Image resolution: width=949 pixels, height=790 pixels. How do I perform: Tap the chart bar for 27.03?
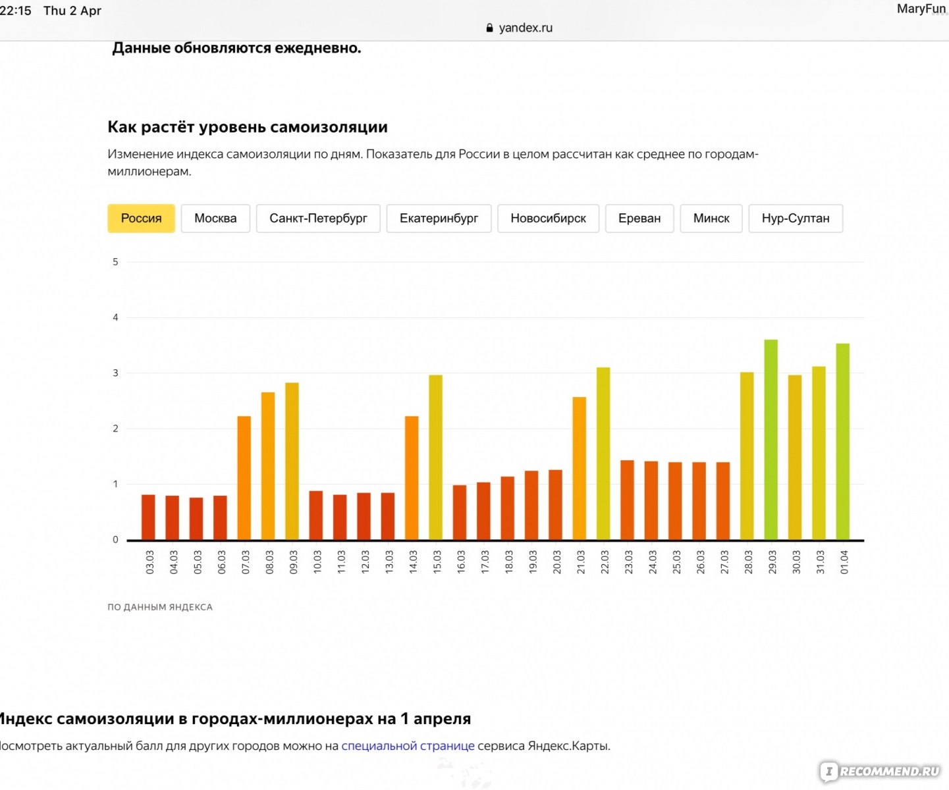(x=723, y=501)
